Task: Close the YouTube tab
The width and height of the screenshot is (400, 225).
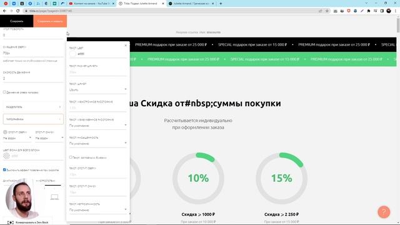Action: point(113,4)
